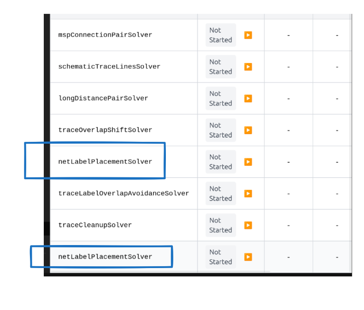Click the traceCleanupSolver Not Started status

click(x=220, y=225)
